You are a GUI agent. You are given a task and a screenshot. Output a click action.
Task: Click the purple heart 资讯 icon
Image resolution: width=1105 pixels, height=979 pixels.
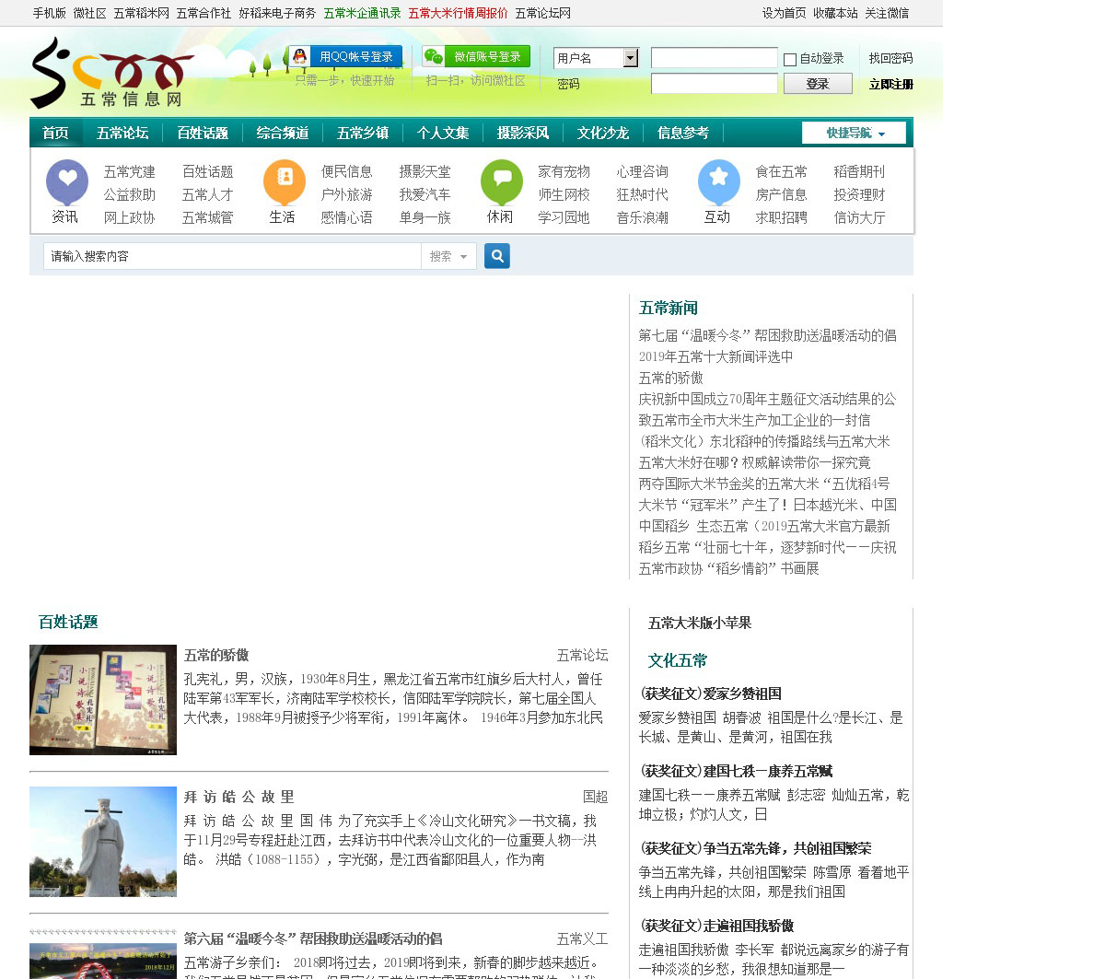66,181
